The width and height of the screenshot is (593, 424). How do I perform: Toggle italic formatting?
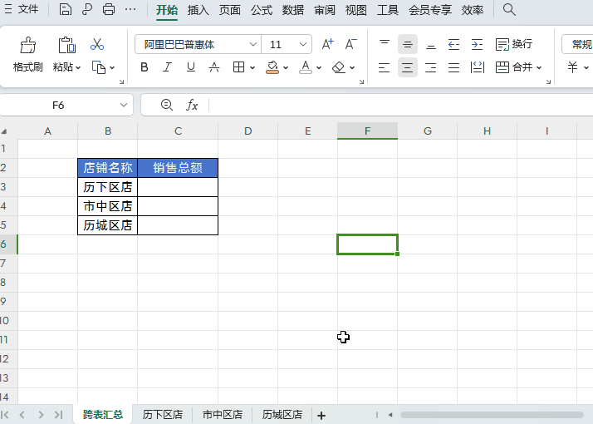(167, 67)
